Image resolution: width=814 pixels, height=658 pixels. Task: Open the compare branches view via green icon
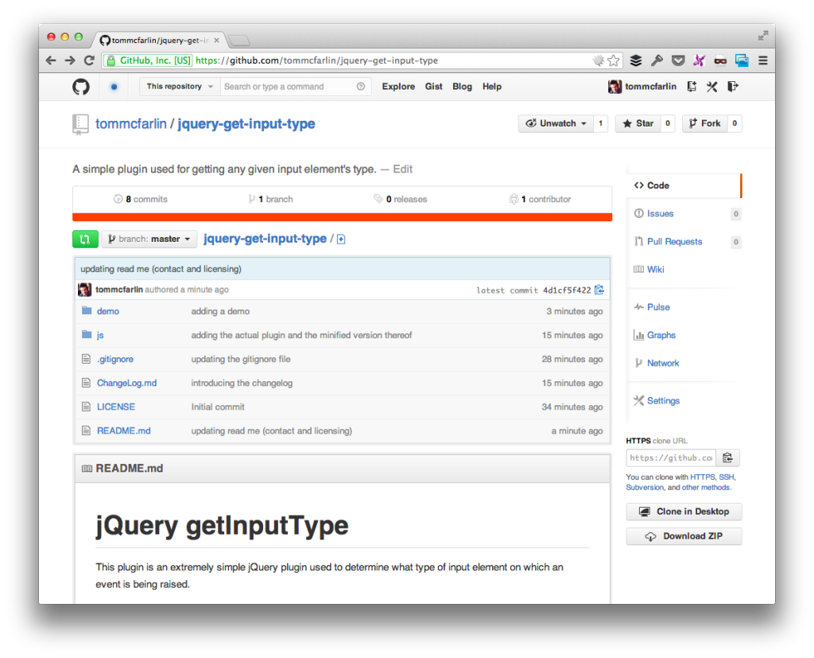[x=85, y=239]
